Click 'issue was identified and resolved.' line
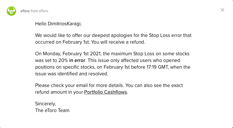 (x=72, y=74)
